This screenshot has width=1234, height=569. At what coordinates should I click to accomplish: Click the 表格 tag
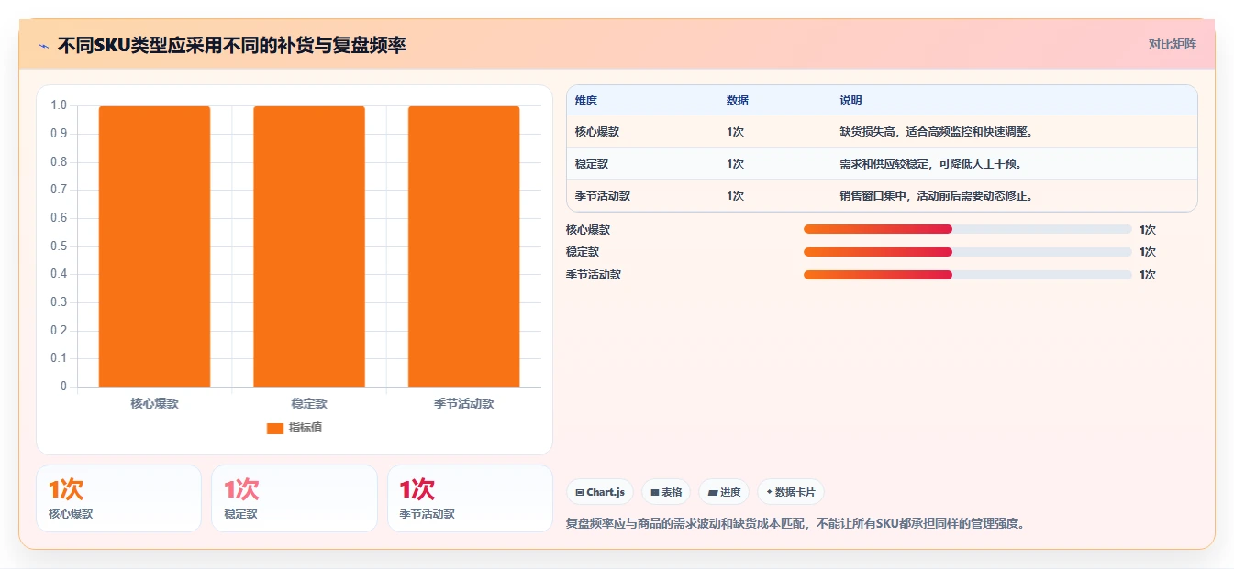click(666, 492)
